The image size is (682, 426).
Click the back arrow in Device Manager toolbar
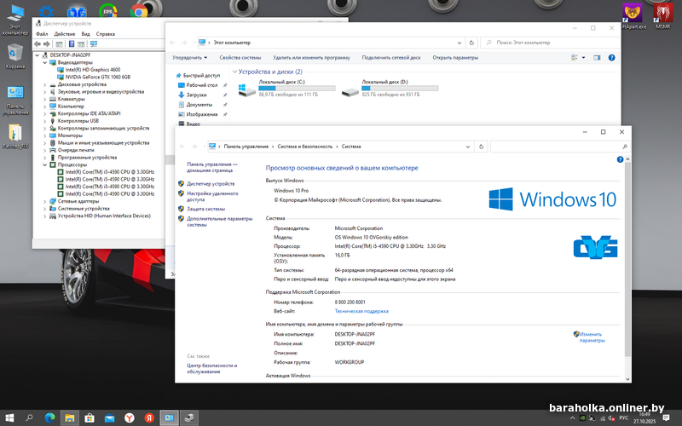pyautogui.click(x=38, y=44)
